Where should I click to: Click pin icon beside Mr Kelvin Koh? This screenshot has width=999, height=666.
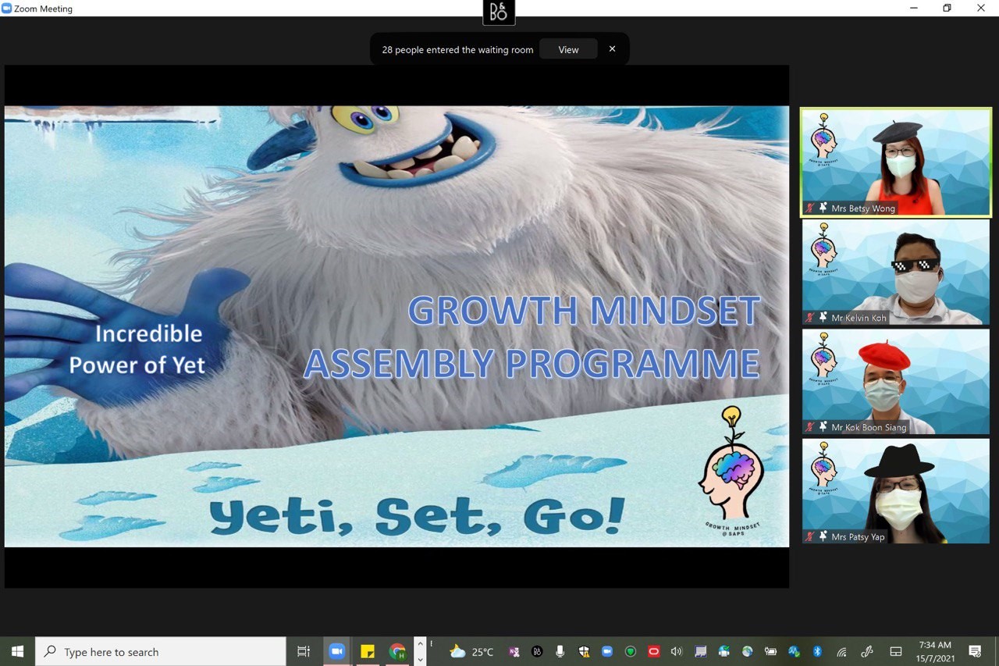pos(823,318)
